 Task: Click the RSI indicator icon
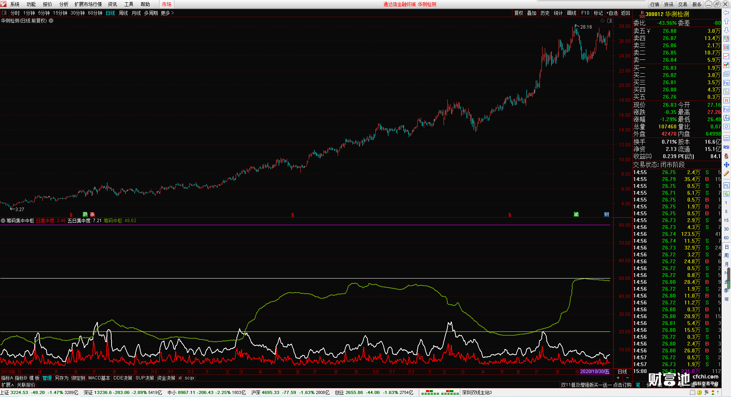pyautogui.click(x=726, y=147)
